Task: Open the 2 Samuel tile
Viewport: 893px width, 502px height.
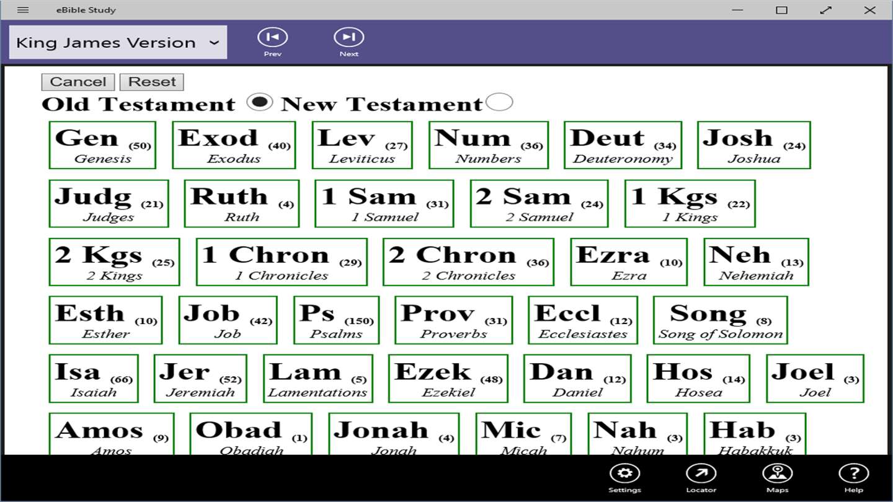Action: [x=539, y=203]
